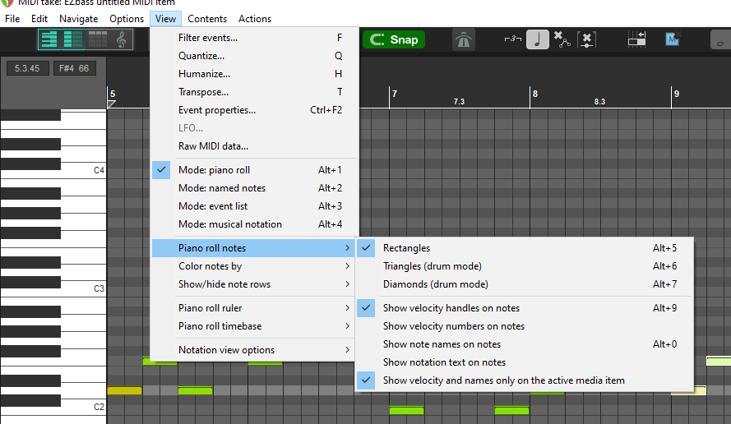This screenshot has width=731, height=424.
Task: Click the triplet grid icon
Action: click(512, 39)
